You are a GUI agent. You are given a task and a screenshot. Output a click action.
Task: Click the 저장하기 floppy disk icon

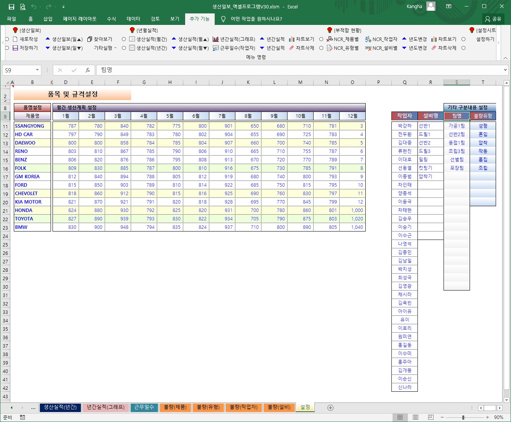pyautogui.click(x=15, y=48)
